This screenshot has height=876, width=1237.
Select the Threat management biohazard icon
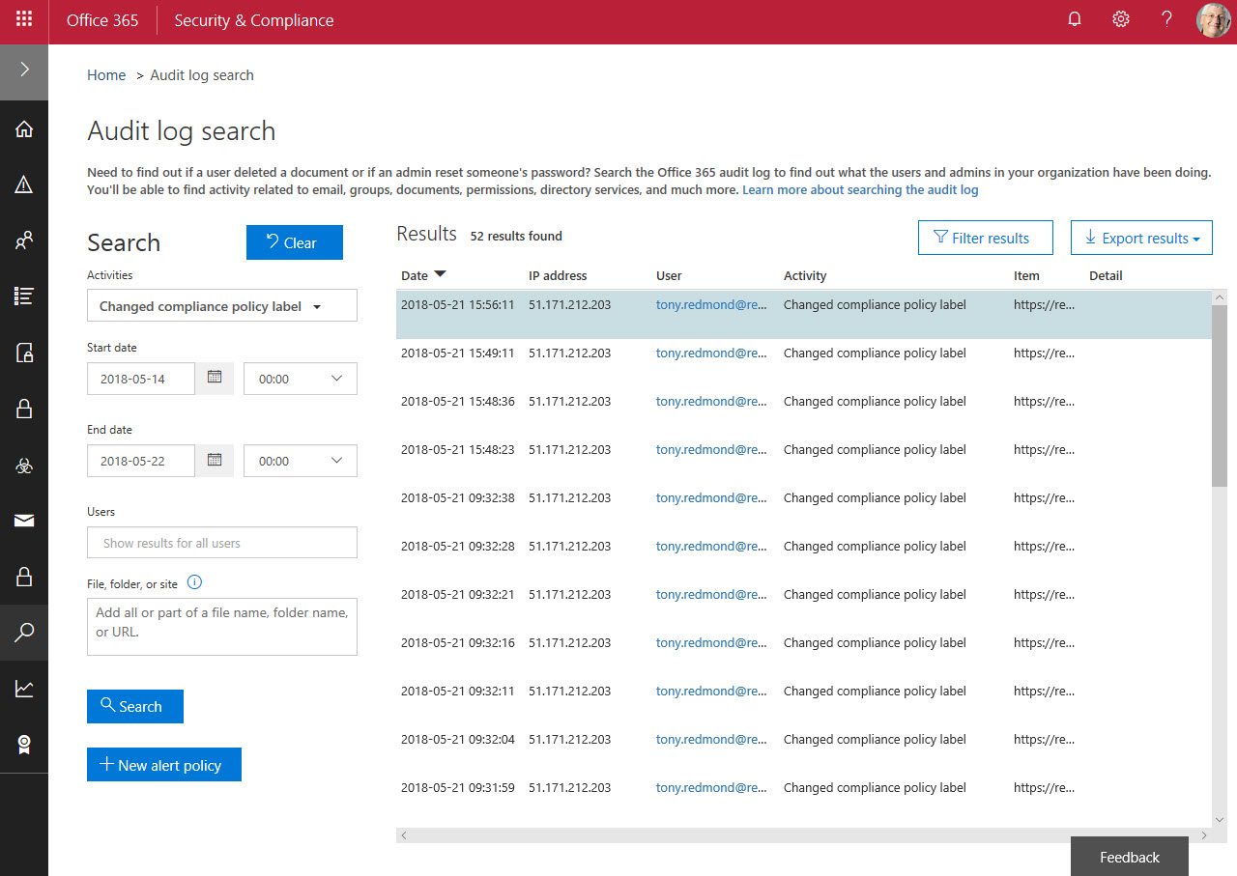(x=24, y=465)
